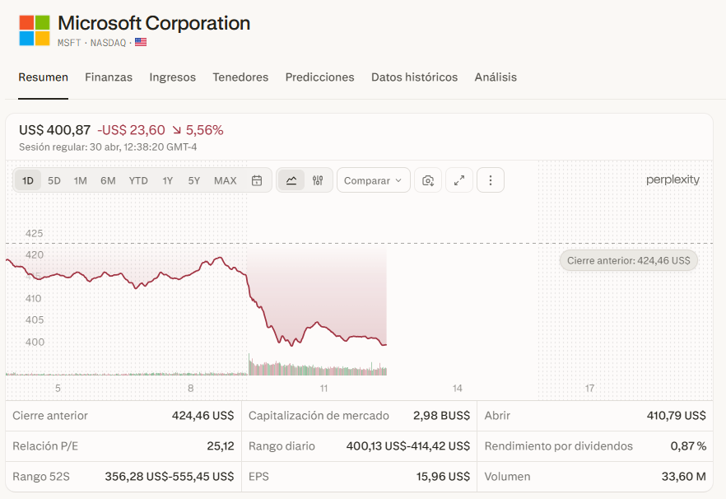Click the 14 hour mark on time axis
Screen dimensions: 726x499
[x=457, y=389]
